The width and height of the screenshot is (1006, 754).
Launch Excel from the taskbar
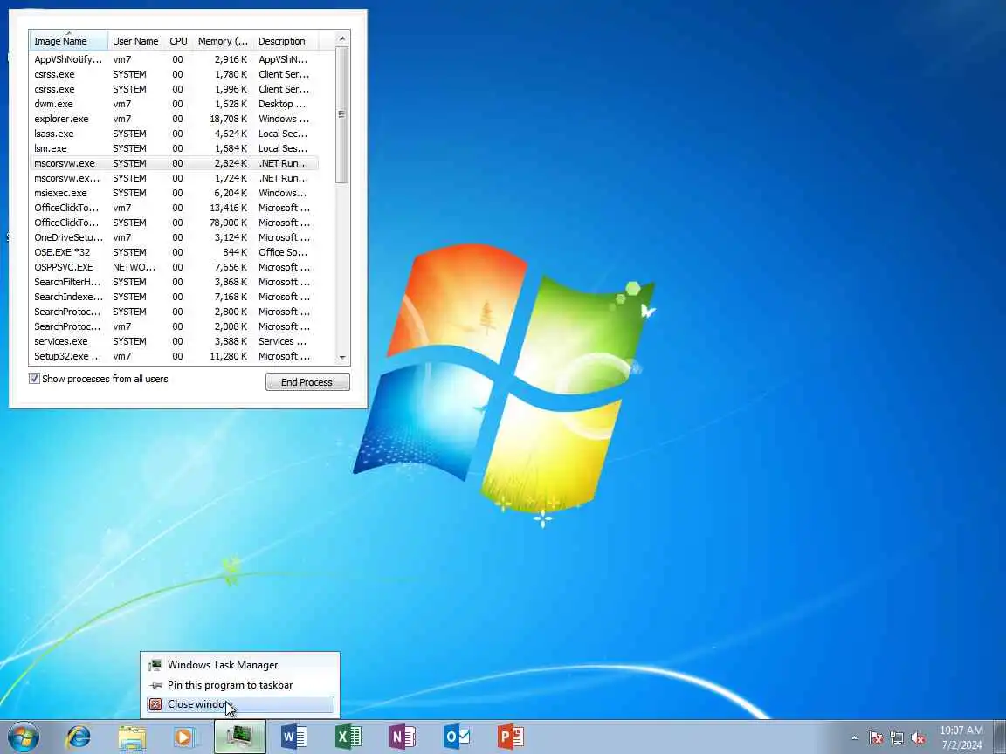click(x=348, y=737)
